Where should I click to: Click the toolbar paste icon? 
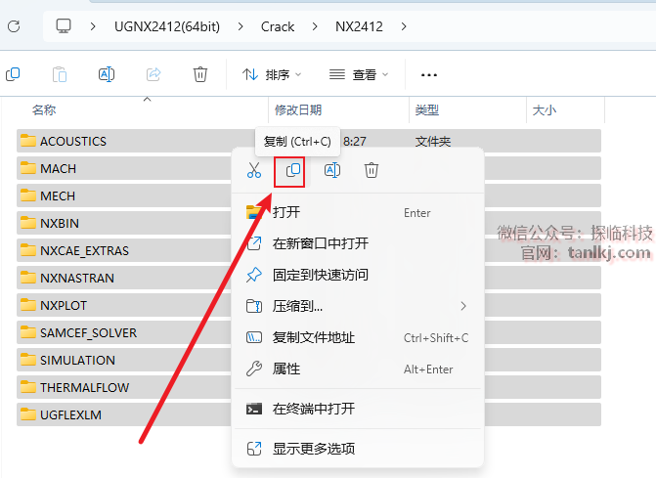(x=60, y=74)
